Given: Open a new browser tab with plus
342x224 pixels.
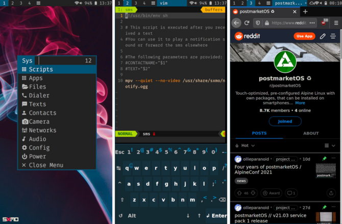Looking at the screenshot, I should click(305, 11).
